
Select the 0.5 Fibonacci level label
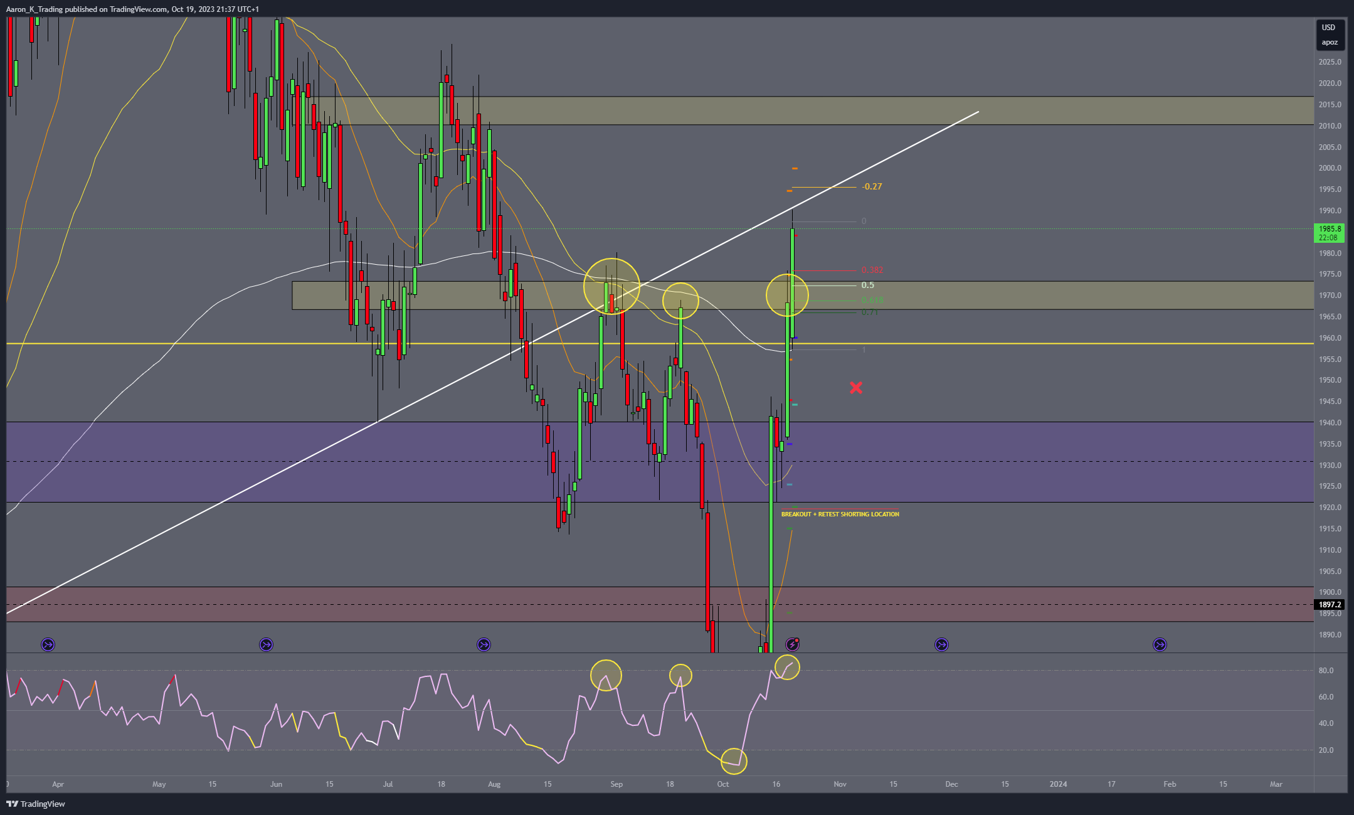(867, 285)
